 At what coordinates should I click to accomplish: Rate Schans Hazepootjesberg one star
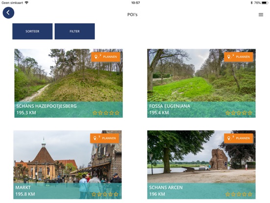point(95,113)
